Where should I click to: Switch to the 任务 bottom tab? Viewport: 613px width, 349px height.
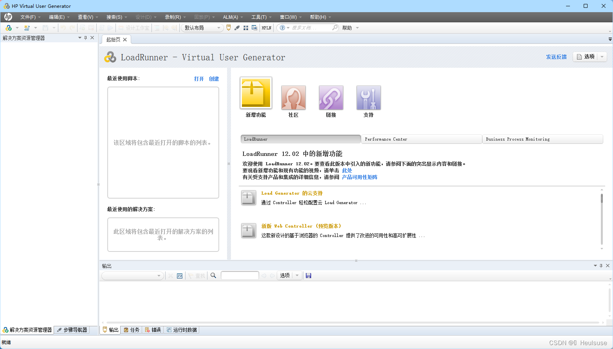(132, 330)
